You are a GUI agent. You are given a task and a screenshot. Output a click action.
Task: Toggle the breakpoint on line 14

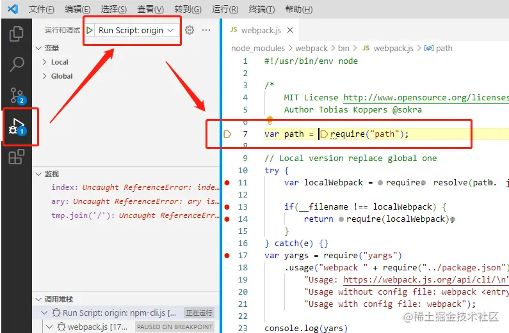pos(227,219)
